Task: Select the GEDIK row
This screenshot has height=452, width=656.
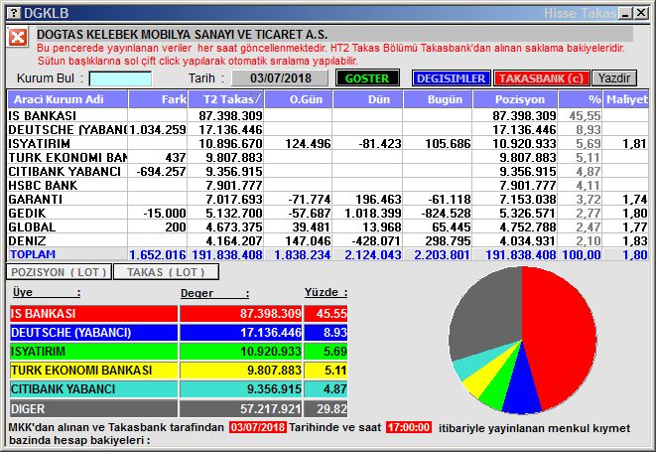Action: pyautogui.click(x=328, y=214)
